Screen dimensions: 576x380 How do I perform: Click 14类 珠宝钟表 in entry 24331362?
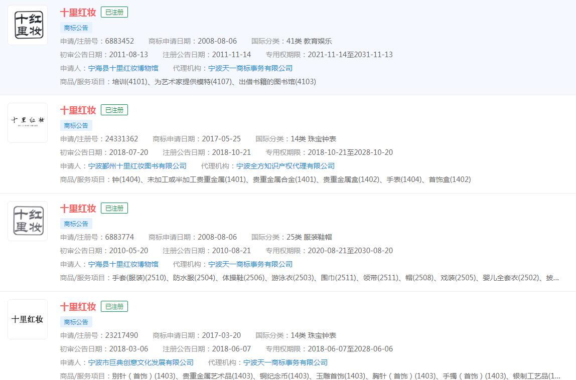(314, 139)
